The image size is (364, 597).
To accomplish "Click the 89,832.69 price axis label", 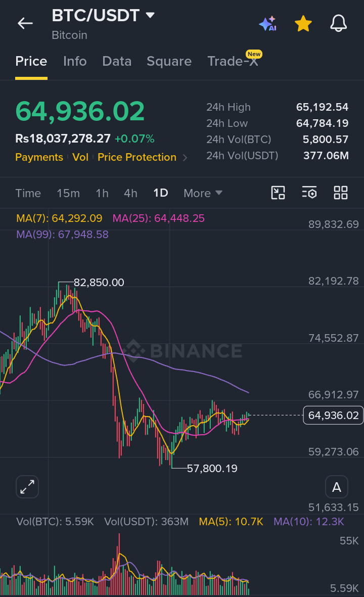I will point(334,224).
